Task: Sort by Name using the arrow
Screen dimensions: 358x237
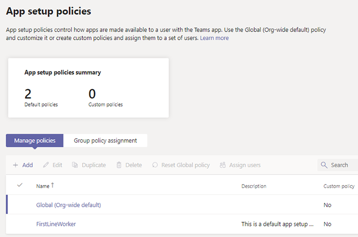Action: (x=53, y=186)
